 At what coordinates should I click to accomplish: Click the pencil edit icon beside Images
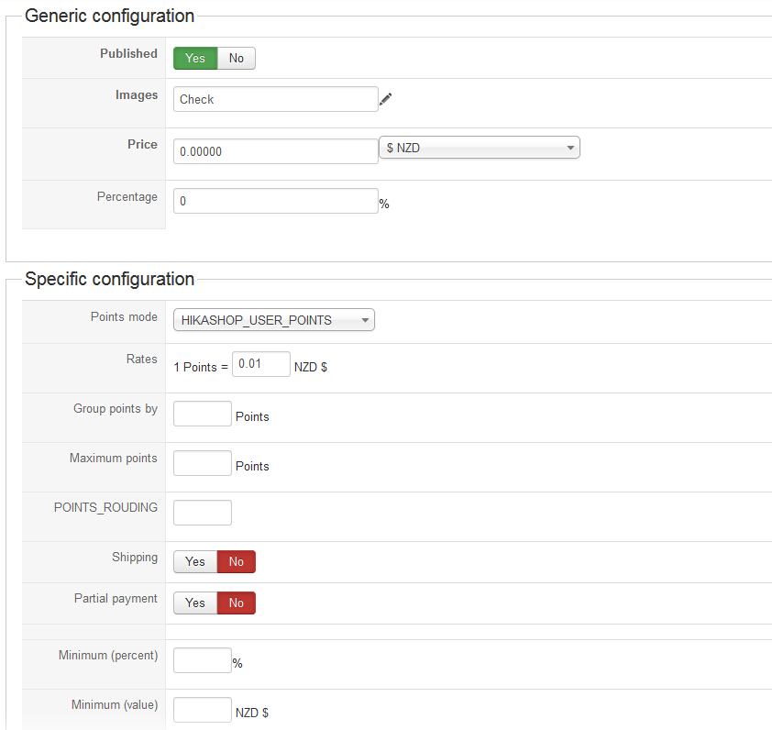coord(385,99)
